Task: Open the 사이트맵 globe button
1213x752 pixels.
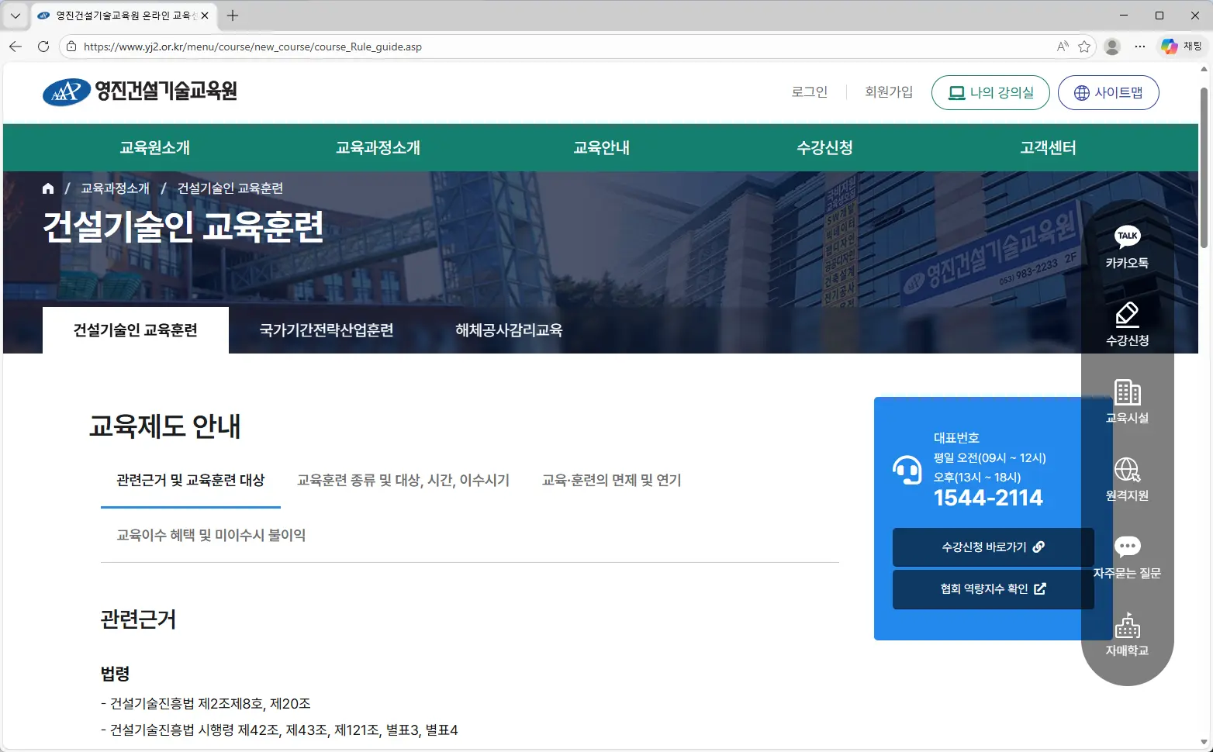Action: tap(1108, 92)
